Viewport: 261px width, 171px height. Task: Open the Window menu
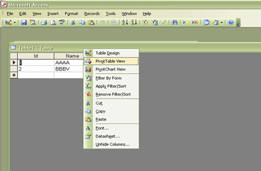(129, 14)
